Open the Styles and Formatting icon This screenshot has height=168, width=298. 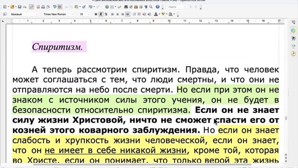[x=5, y=14]
